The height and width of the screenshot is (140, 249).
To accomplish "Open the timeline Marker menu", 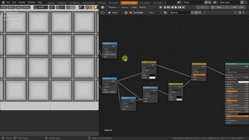I will tap(142, 7).
